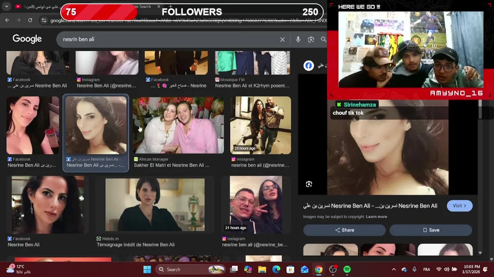Viewport: 494px width, 277px height.
Task: Open site information icon in address bar
Action: pos(44,20)
